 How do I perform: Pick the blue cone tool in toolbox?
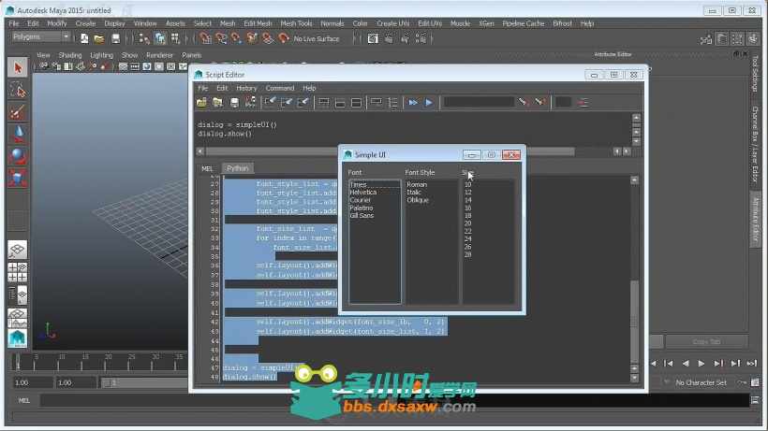point(18,134)
